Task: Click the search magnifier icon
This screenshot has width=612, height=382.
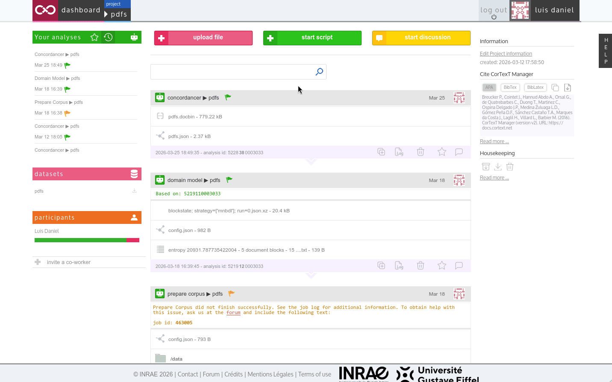Action: point(319,72)
